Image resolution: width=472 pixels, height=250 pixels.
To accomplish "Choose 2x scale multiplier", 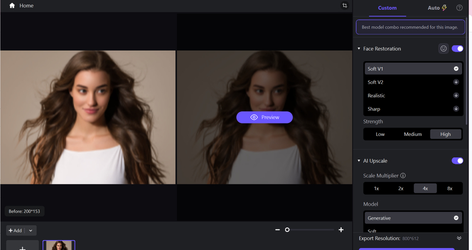I will [x=401, y=188].
